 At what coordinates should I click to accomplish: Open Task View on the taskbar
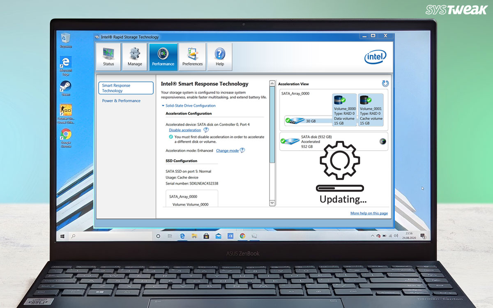click(170, 236)
